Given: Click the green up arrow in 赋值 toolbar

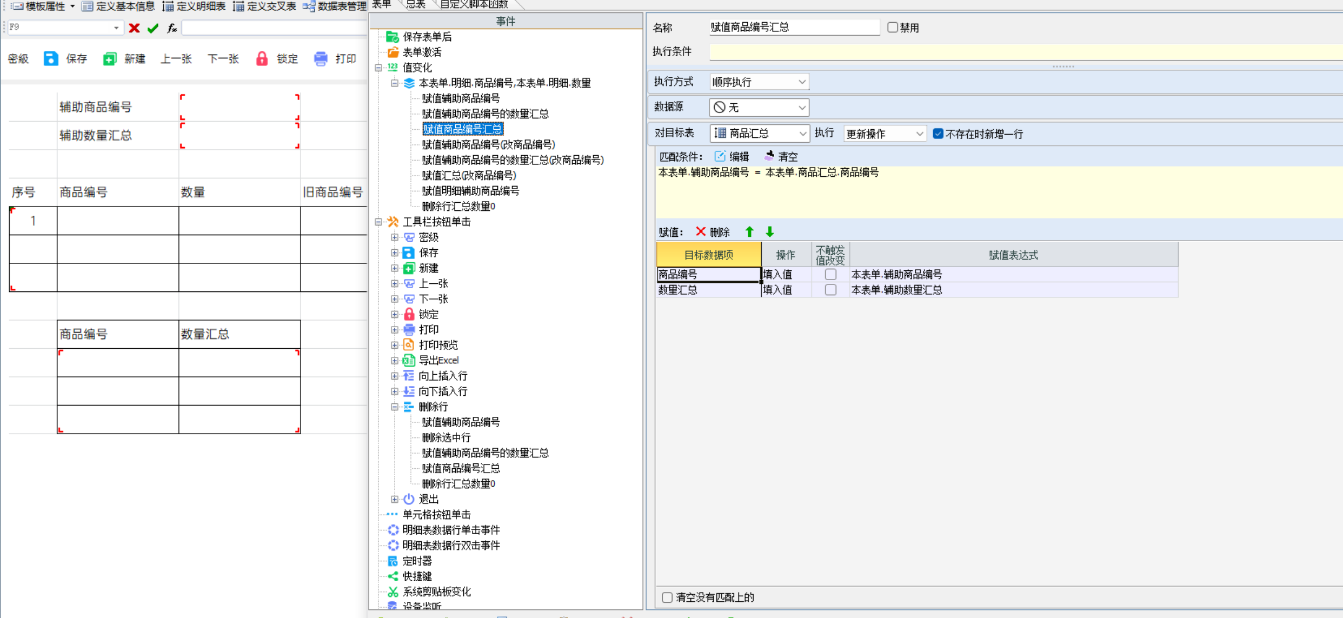Looking at the screenshot, I should (x=749, y=232).
